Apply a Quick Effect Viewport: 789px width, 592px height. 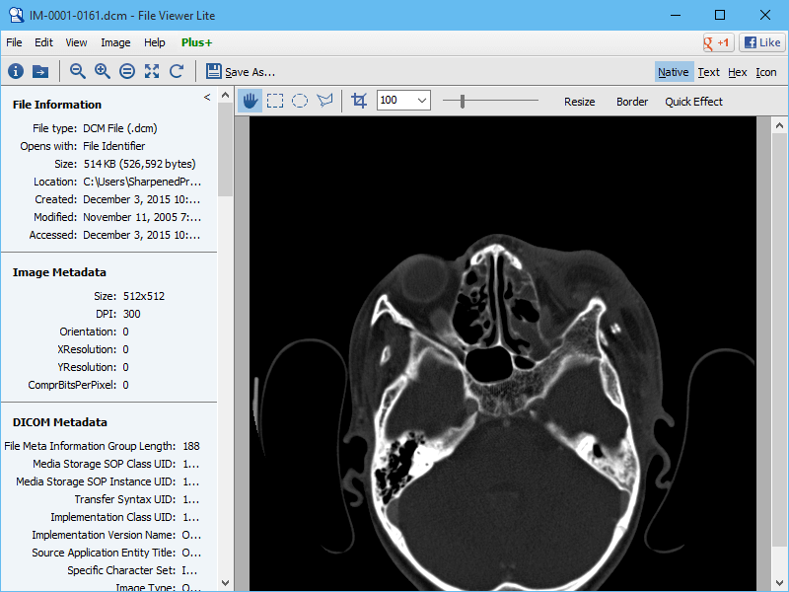click(x=693, y=101)
